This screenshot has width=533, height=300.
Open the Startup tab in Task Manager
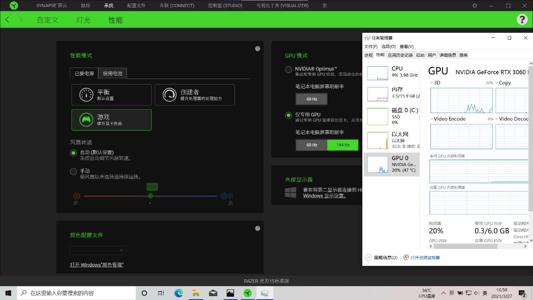pos(420,55)
